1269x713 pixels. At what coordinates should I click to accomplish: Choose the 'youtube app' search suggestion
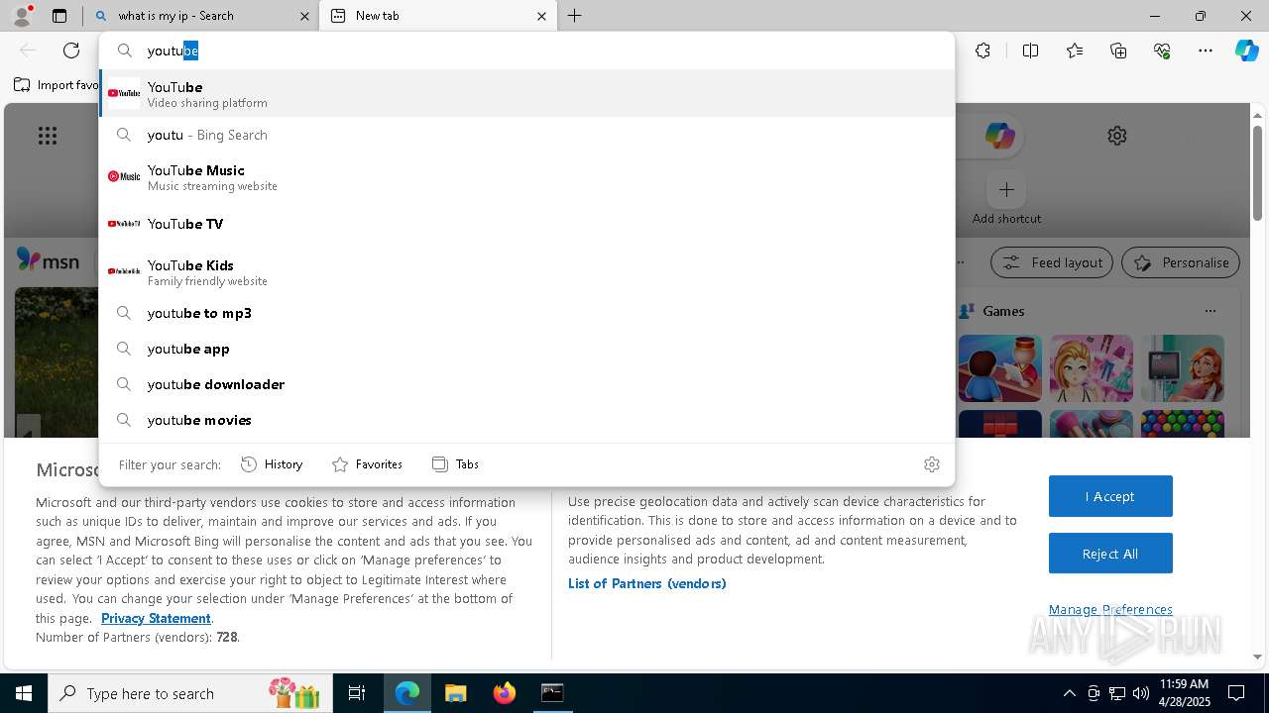coord(526,349)
